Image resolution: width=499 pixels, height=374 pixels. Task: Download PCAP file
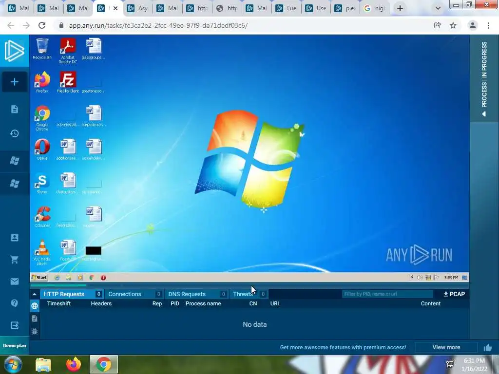tap(454, 294)
